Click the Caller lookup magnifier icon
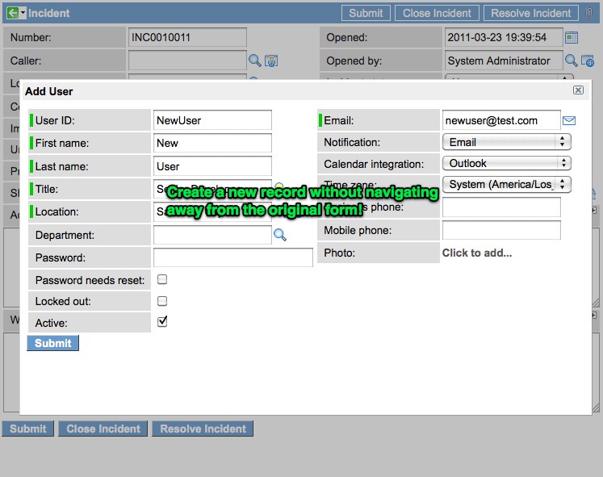Viewport: 603px width, 477px height. point(254,61)
